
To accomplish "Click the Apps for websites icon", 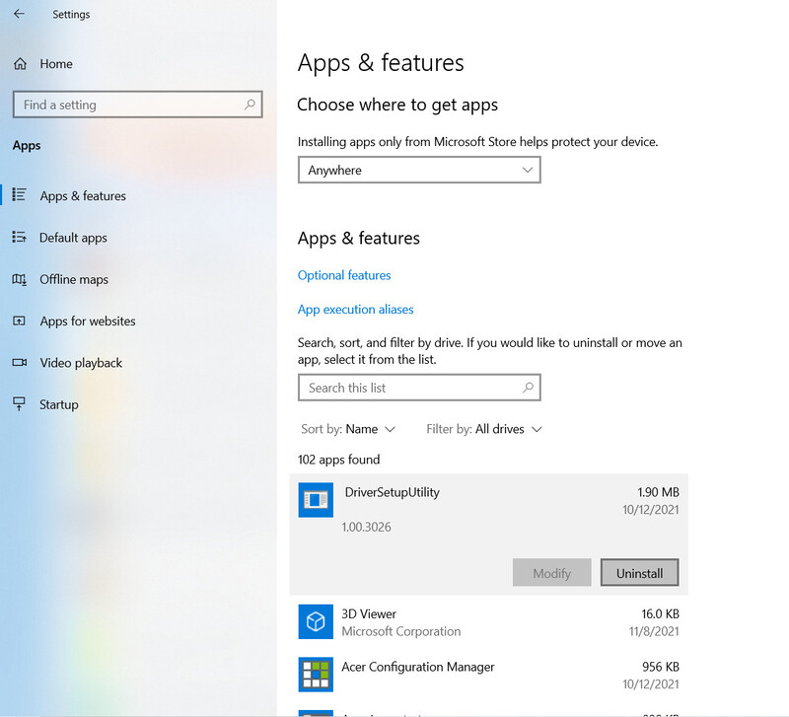I will 19,321.
